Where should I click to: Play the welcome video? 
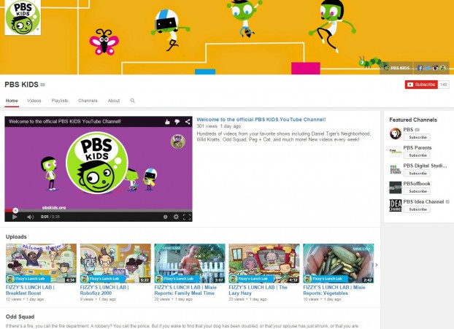15,217
